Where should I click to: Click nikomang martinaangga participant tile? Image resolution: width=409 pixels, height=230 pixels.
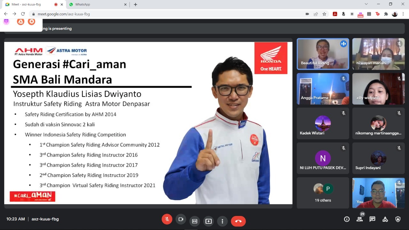tap(378, 123)
